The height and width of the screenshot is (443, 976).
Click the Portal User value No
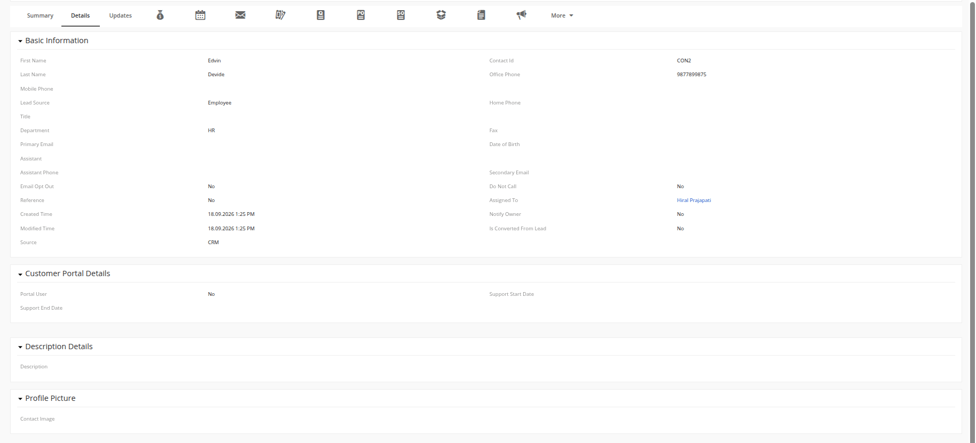(211, 294)
